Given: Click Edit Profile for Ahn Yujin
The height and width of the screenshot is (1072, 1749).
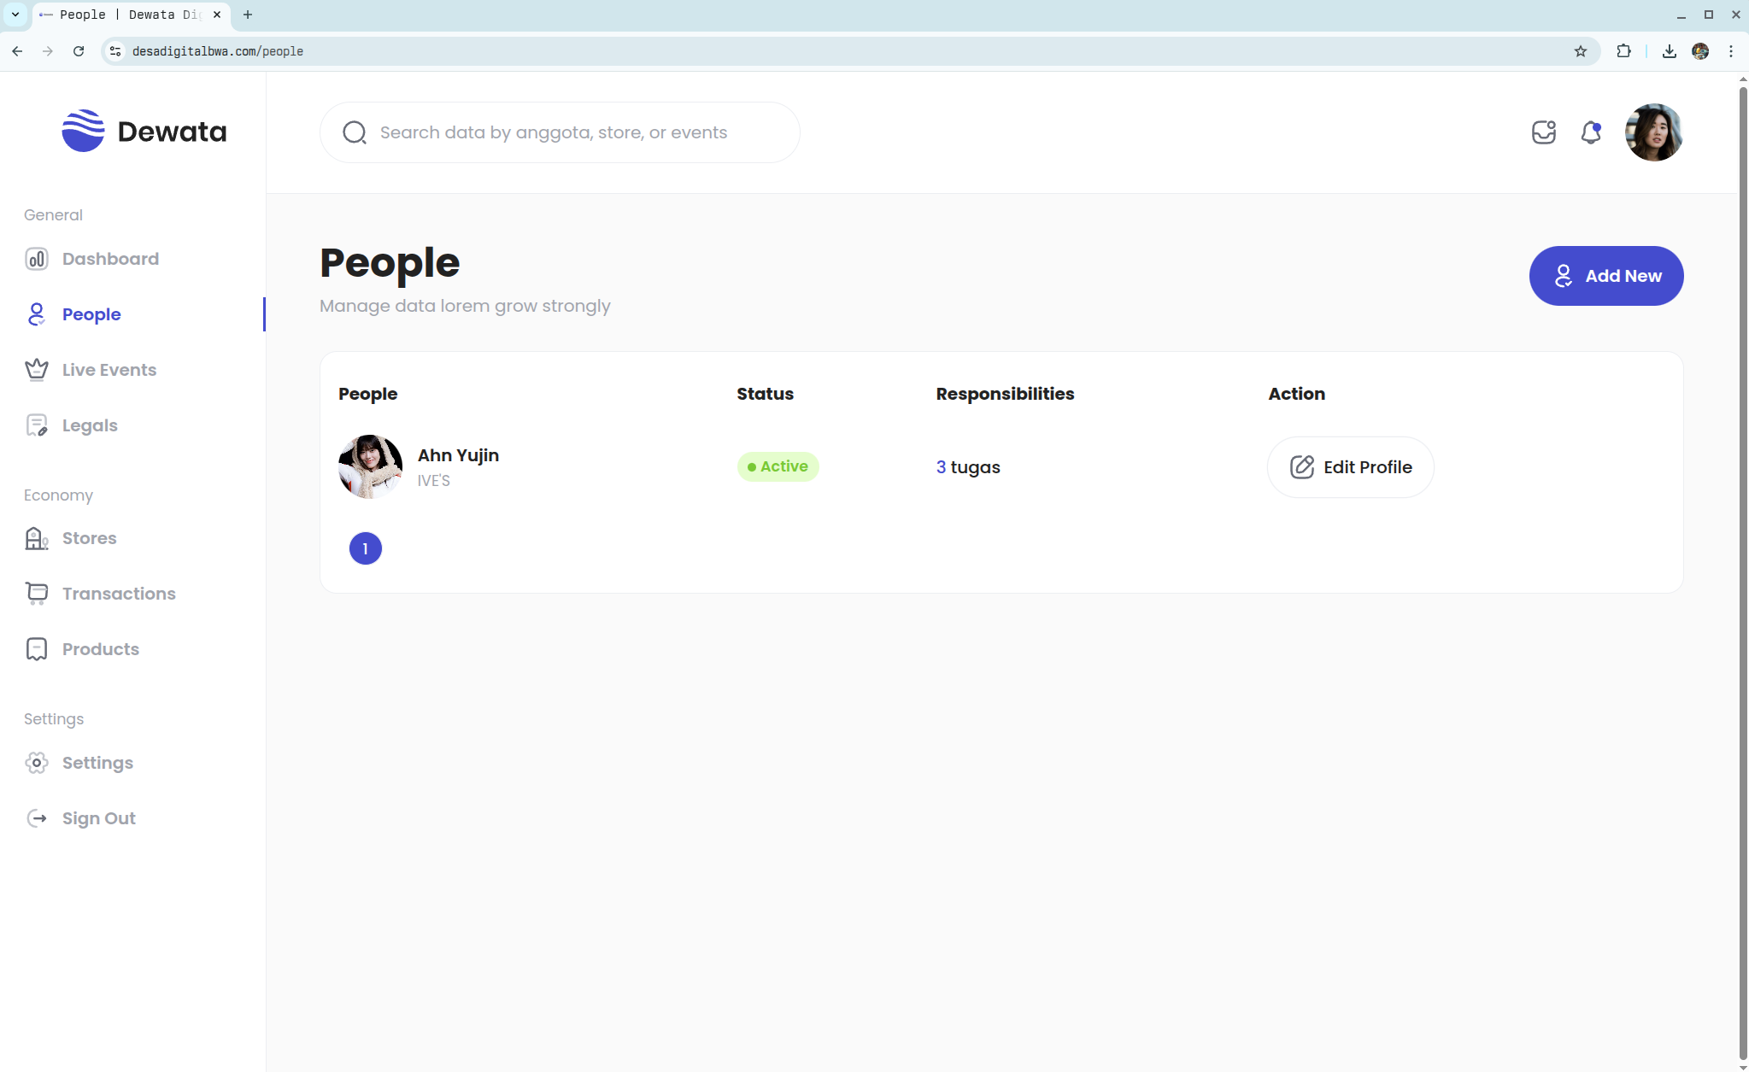Looking at the screenshot, I should [x=1350, y=467].
